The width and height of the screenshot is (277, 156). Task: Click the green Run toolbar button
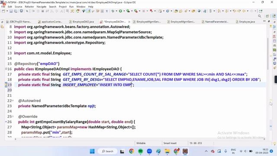click(x=120, y=11)
